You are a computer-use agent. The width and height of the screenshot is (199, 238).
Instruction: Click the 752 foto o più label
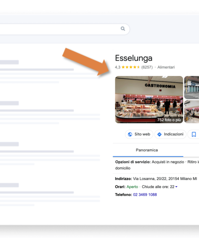tap(169, 120)
